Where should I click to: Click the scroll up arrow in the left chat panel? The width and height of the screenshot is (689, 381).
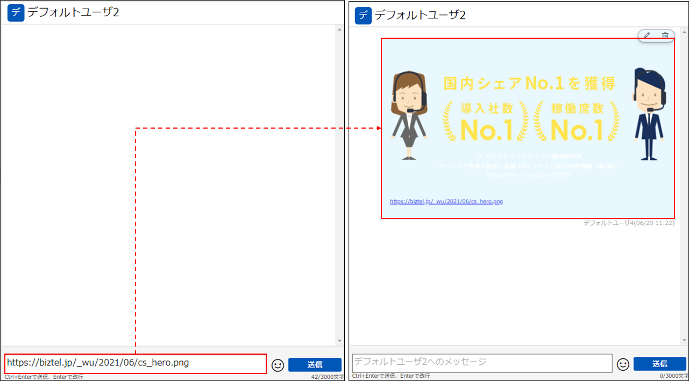tap(339, 29)
